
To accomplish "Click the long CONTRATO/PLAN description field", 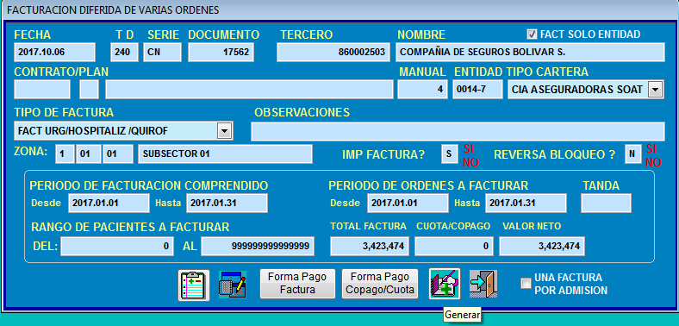I will 249,90.
